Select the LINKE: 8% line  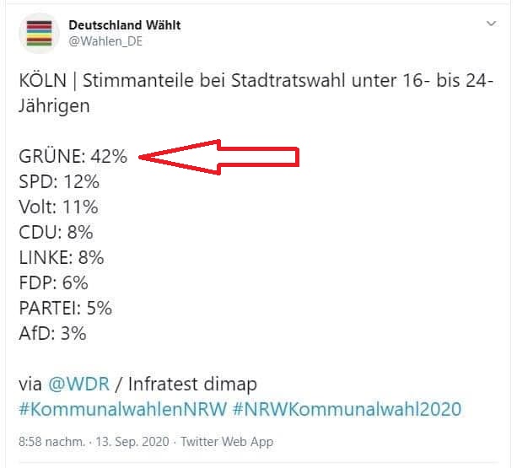(62, 258)
